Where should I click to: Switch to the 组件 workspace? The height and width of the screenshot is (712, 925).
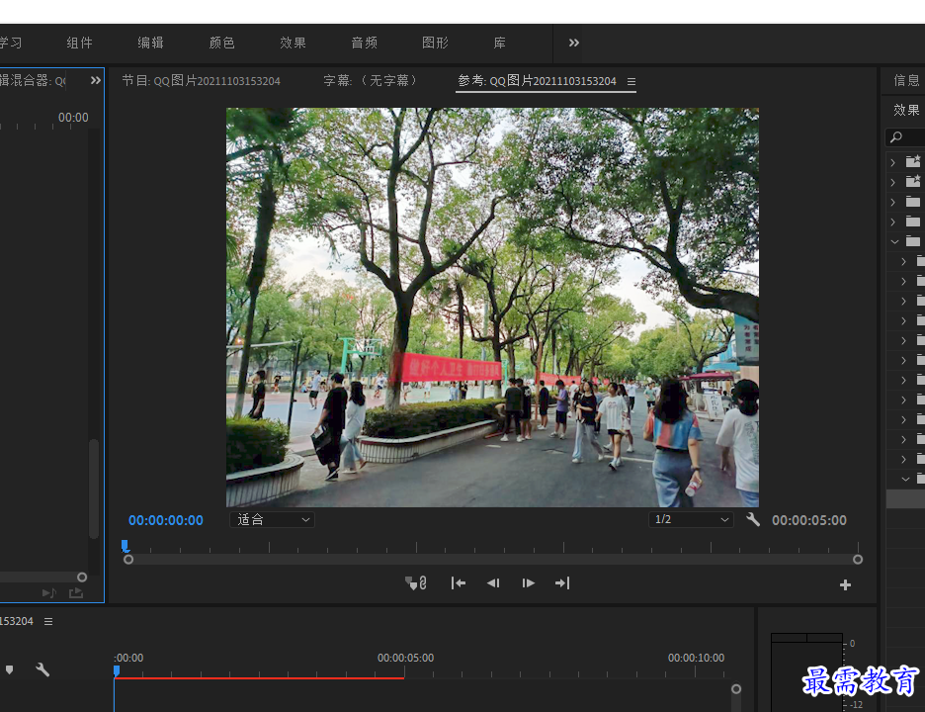click(80, 43)
